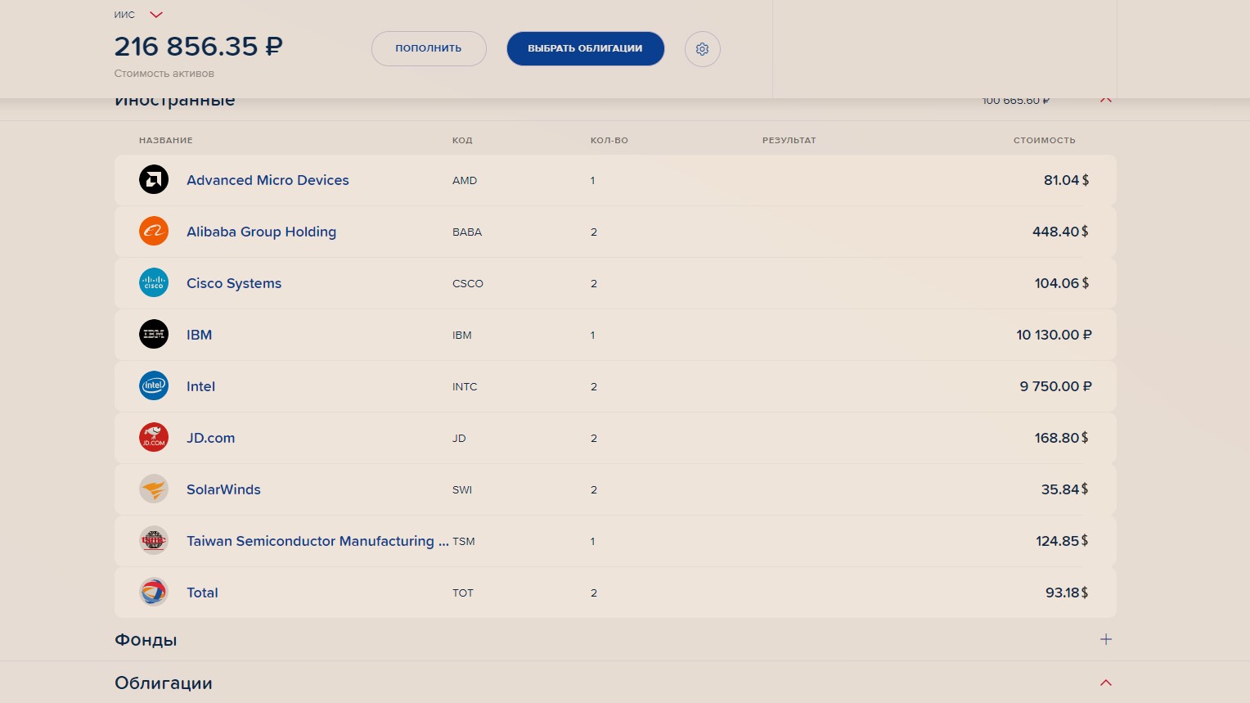
Task: Collapse the Иностранные section chevron
Action: tap(1106, 100)
